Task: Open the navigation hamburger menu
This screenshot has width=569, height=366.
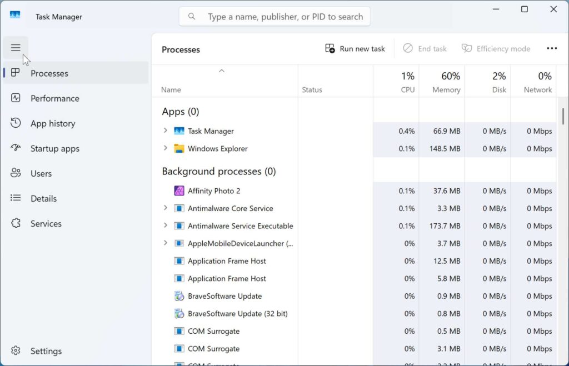Action: coord(16,48)
